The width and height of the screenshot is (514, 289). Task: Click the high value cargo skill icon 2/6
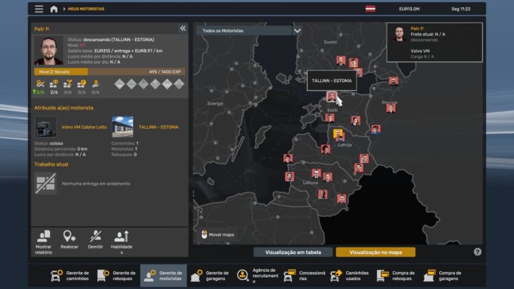[54, 84]
